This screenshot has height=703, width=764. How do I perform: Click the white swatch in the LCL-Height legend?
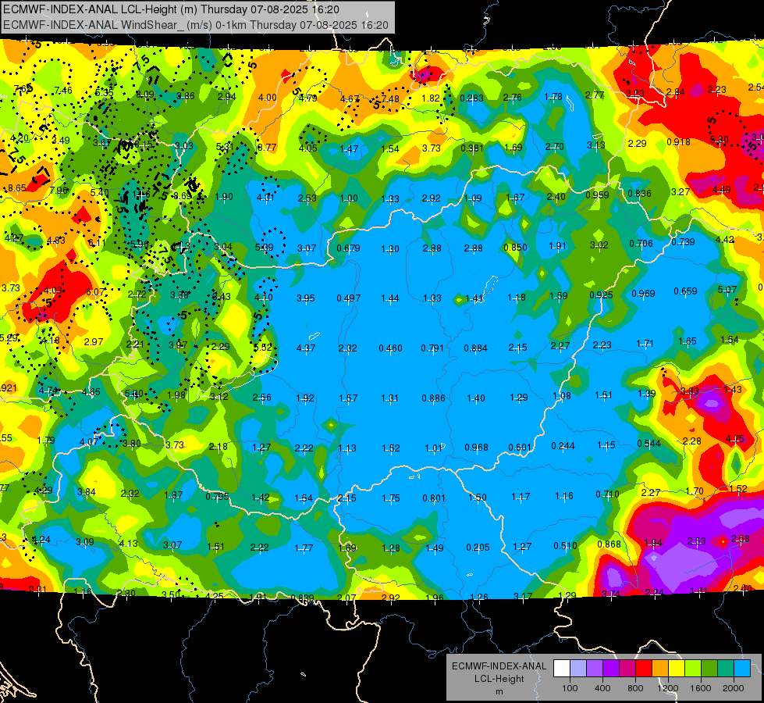562,669
